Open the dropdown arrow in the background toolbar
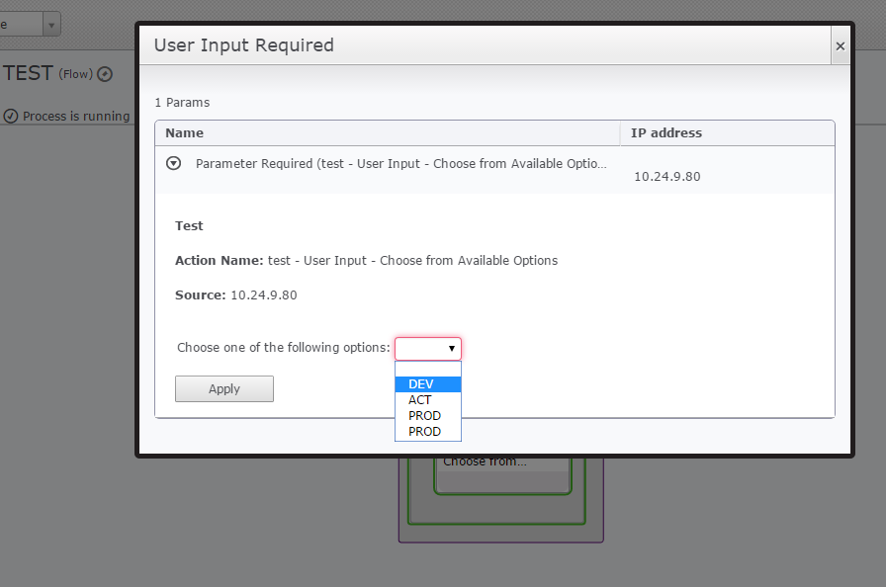Screen dimensions: 886x587 click(x=51, y=25)
